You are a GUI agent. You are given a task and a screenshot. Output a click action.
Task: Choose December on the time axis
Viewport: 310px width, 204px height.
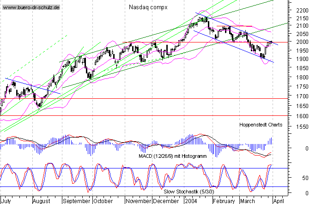coord(165,201)
